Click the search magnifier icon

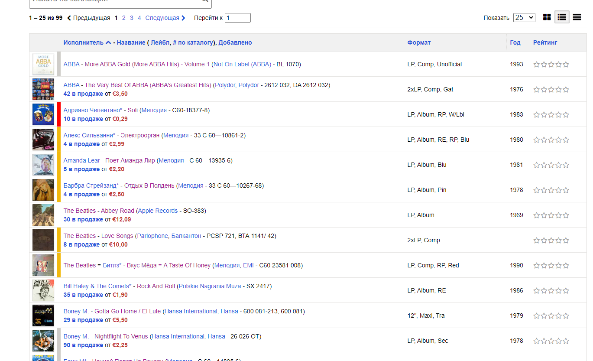[x=205, y=1]
